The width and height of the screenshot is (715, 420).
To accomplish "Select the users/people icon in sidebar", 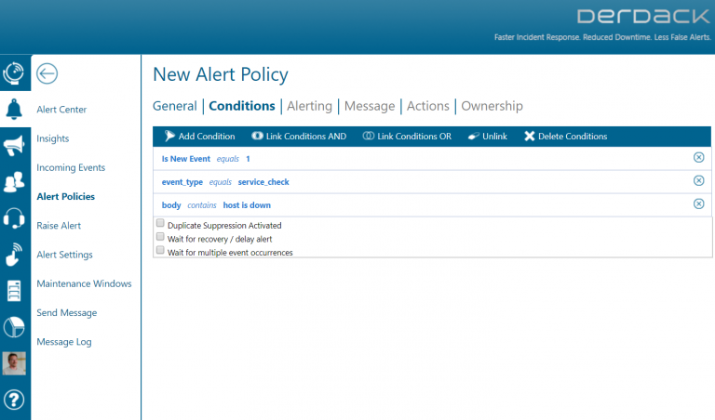I will pos(14,181).
